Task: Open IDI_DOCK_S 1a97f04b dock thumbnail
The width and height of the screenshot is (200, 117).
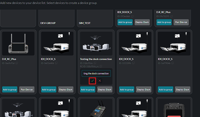Action: click(x=174, y=43)
